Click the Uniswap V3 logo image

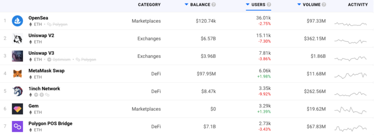tap(17, 56)
